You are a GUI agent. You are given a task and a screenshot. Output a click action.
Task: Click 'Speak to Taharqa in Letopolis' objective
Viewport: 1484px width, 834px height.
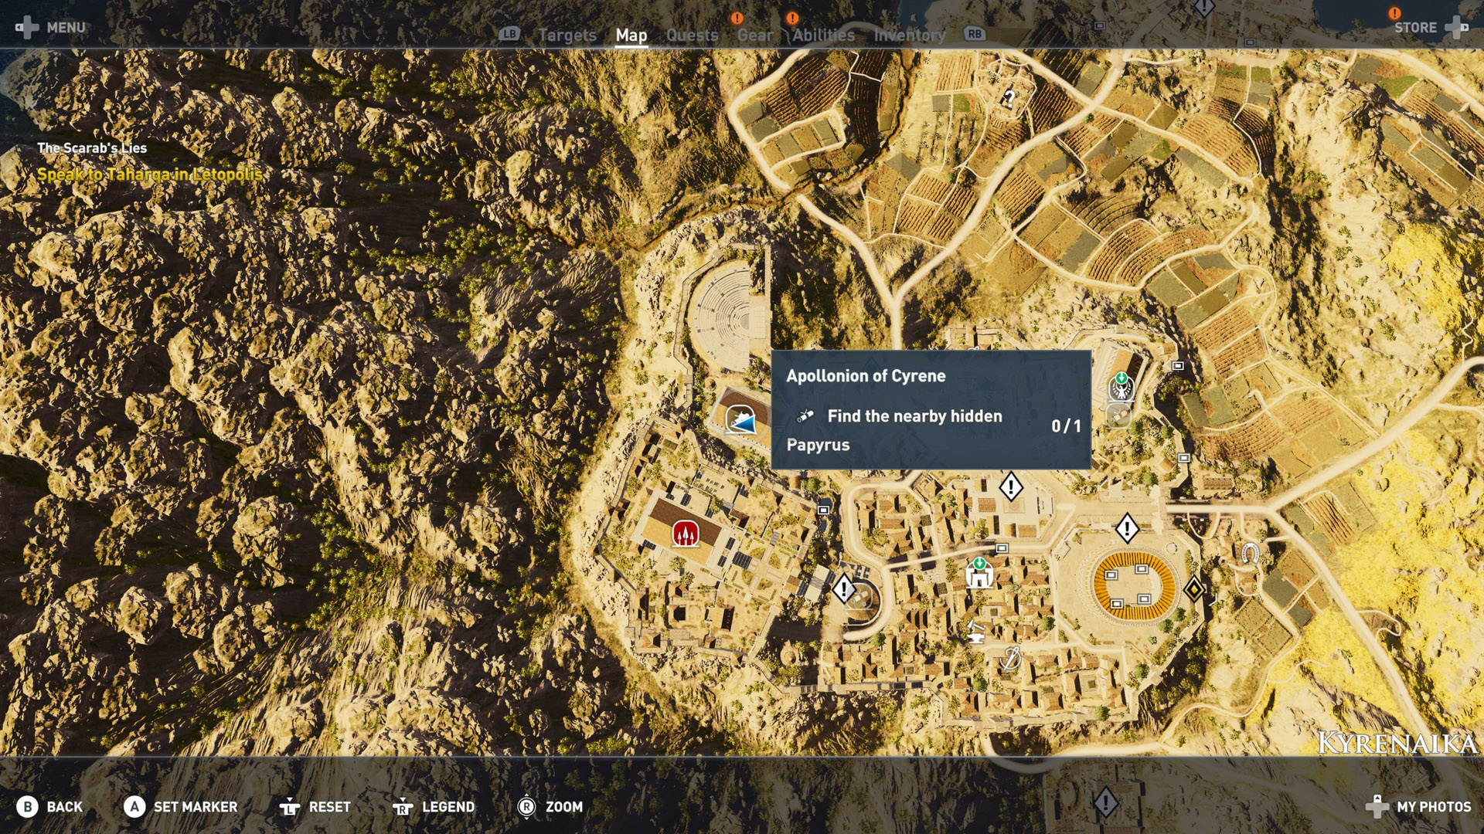click(x=149, y=175)
